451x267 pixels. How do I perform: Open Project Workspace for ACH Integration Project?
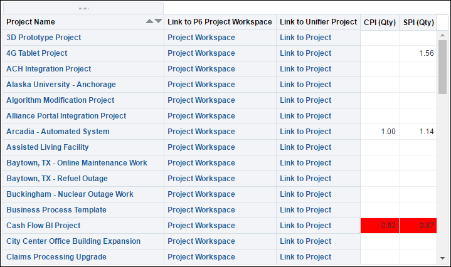pyautogui.click(x=201, y=69)
